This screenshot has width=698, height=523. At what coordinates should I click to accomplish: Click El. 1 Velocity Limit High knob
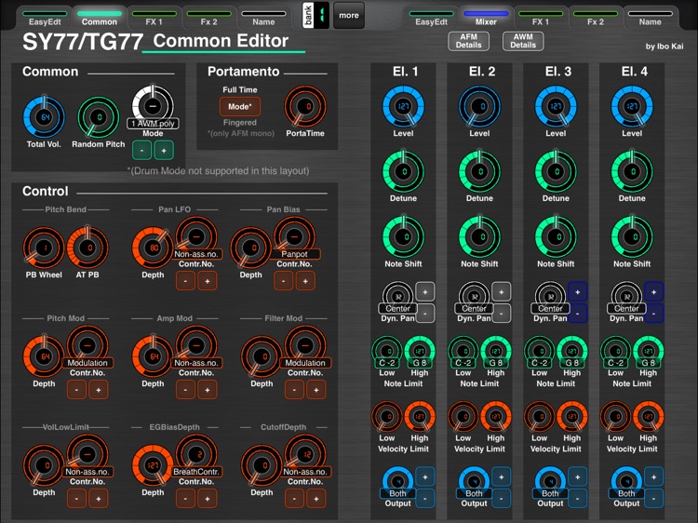coord(420,417)
